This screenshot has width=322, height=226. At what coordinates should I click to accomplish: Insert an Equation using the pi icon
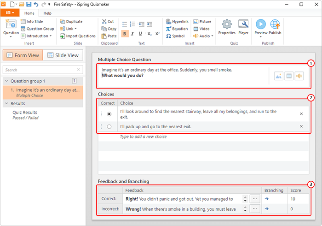click(168, 29)
